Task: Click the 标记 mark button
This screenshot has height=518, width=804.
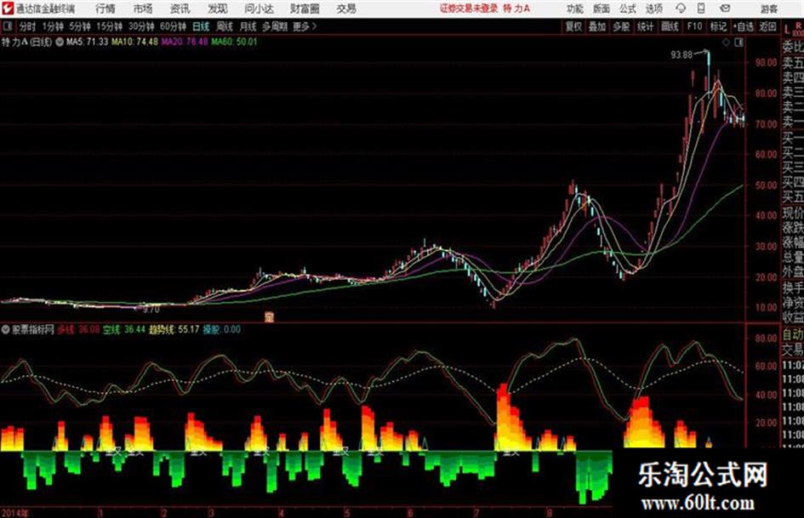Action: coord(718,26)
